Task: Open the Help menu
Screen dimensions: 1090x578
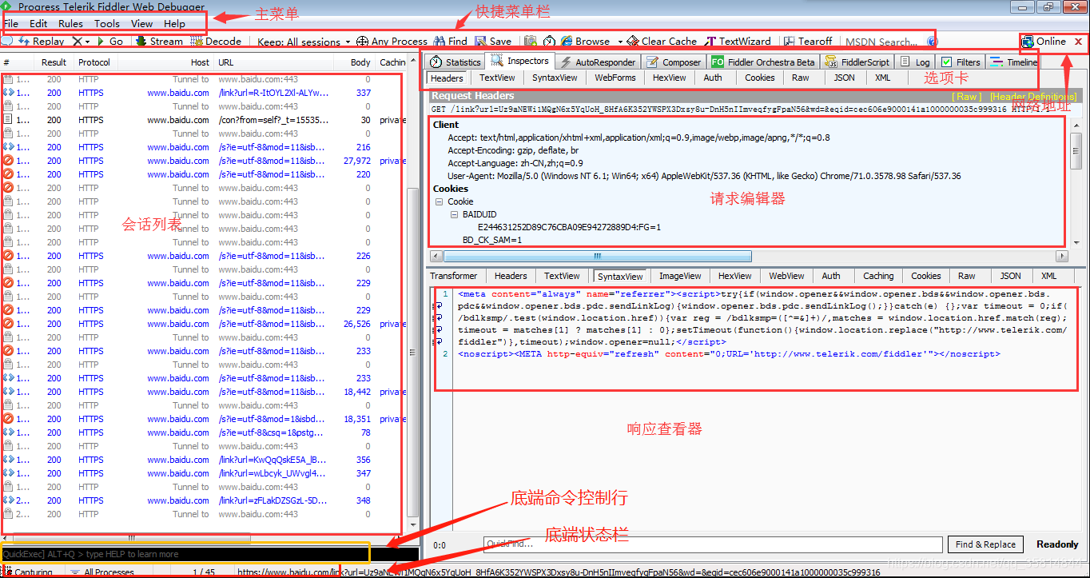Action: pyautogui.click(x=174, y=23)
